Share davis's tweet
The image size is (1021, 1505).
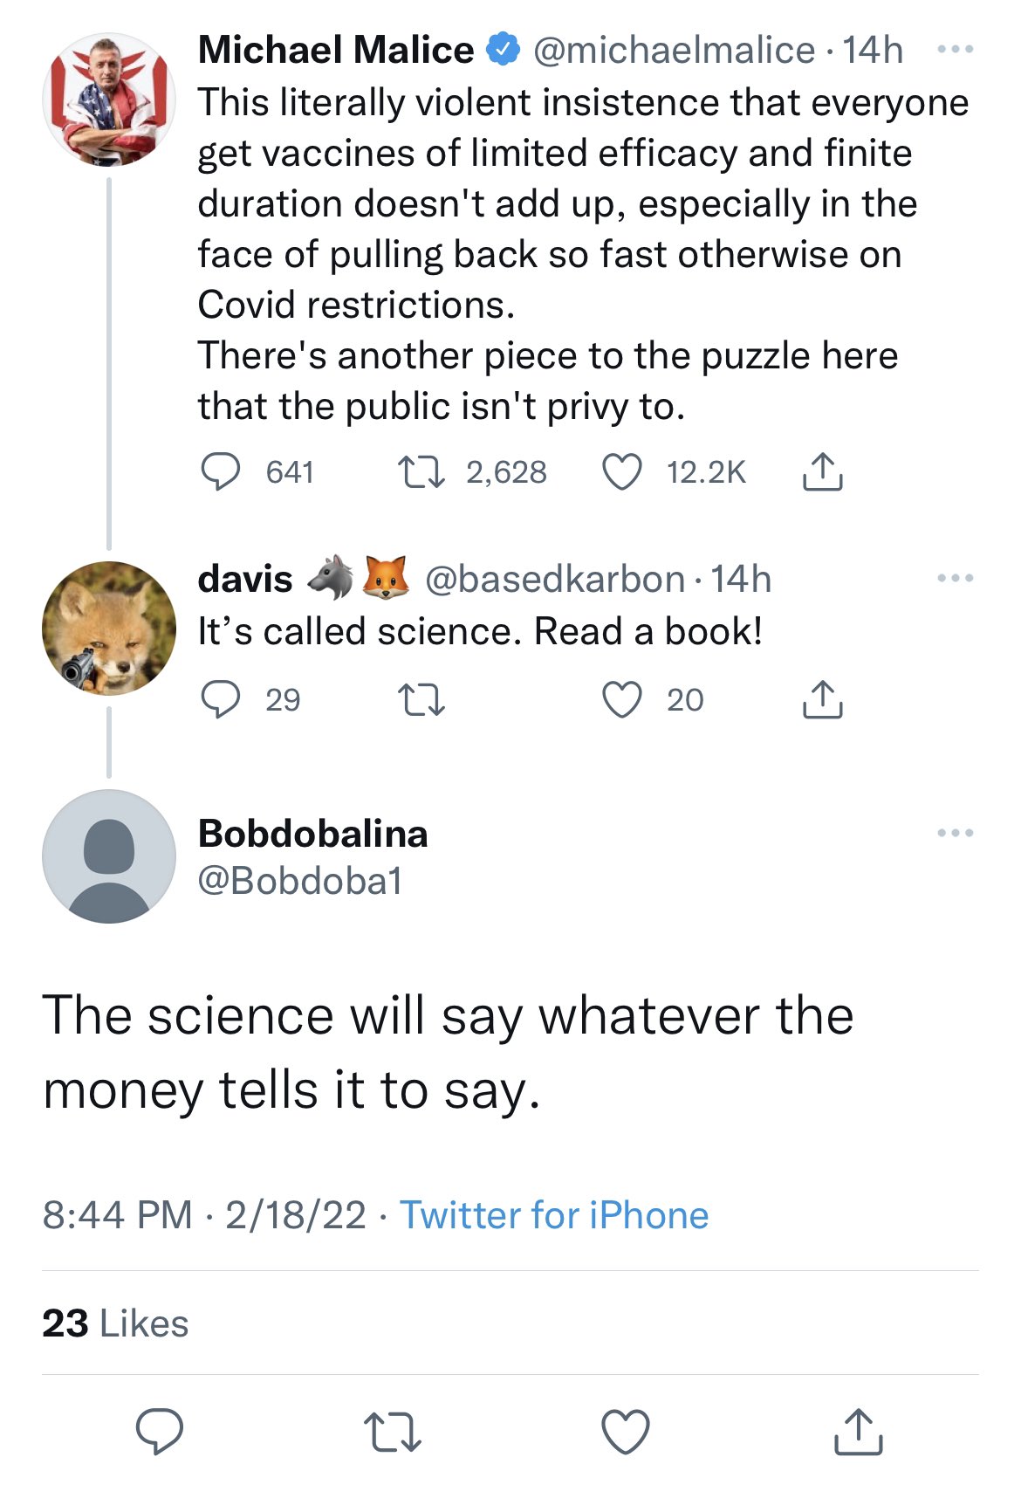click(x=822, y=699)
